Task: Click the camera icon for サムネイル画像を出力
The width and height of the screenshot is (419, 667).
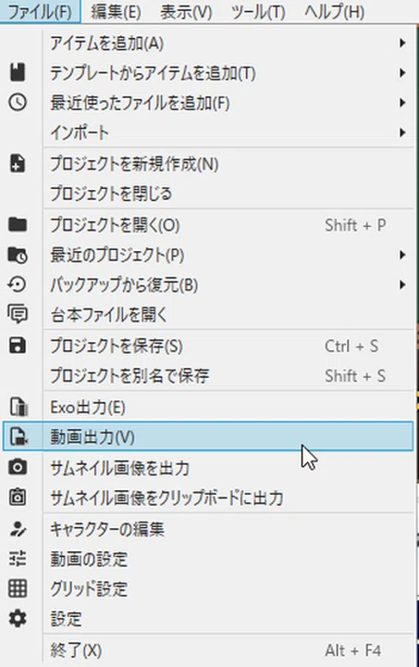Action: click(x=18, y=468)
